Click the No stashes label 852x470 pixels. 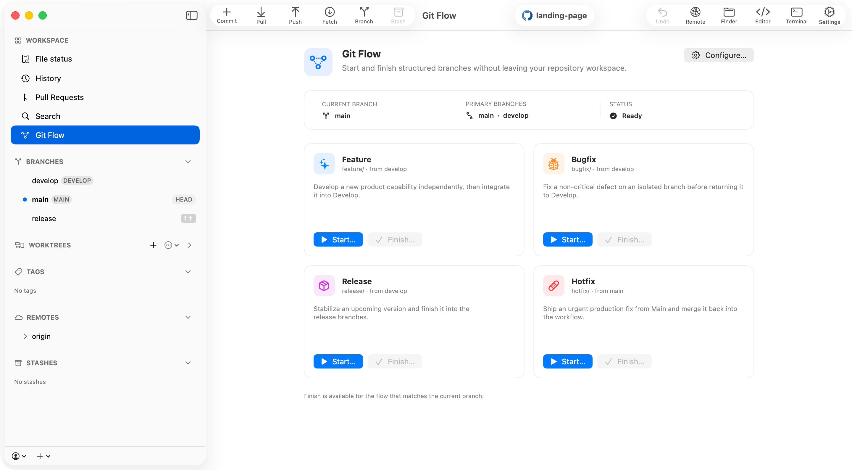30,382
